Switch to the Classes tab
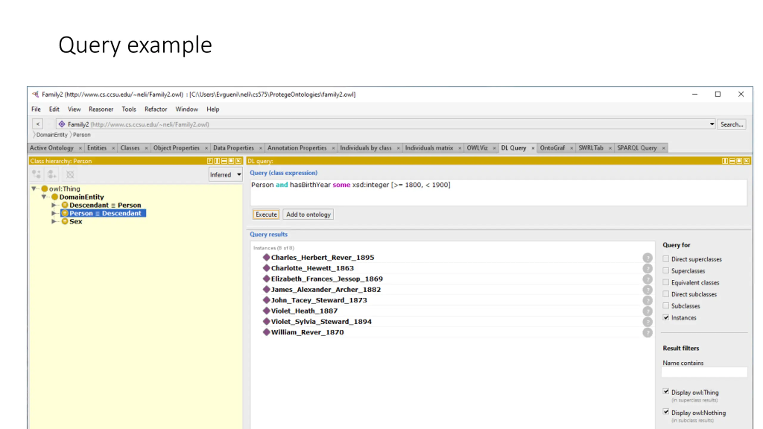The width and height of the screenshot is (763, 429). [130, 148]
